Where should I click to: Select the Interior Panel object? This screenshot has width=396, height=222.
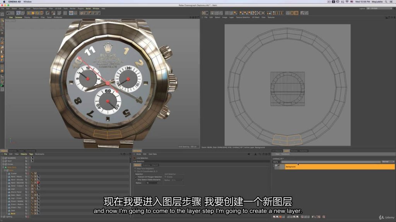tap(16, 192)
